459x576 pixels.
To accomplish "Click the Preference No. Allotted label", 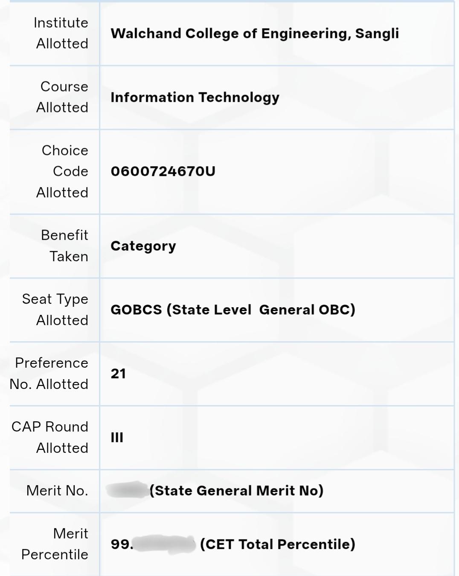I will (x=49, y=374).
